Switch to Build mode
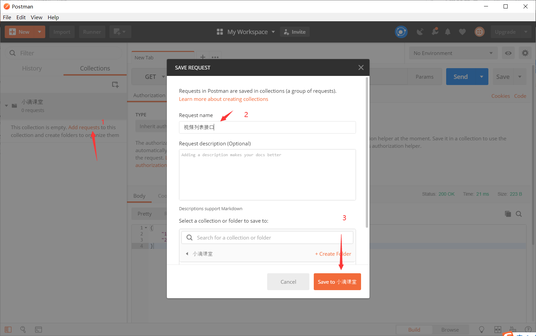 [x=414, y=330]
